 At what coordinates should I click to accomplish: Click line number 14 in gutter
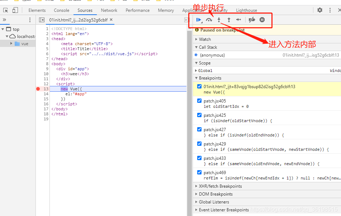coord(46,94)
